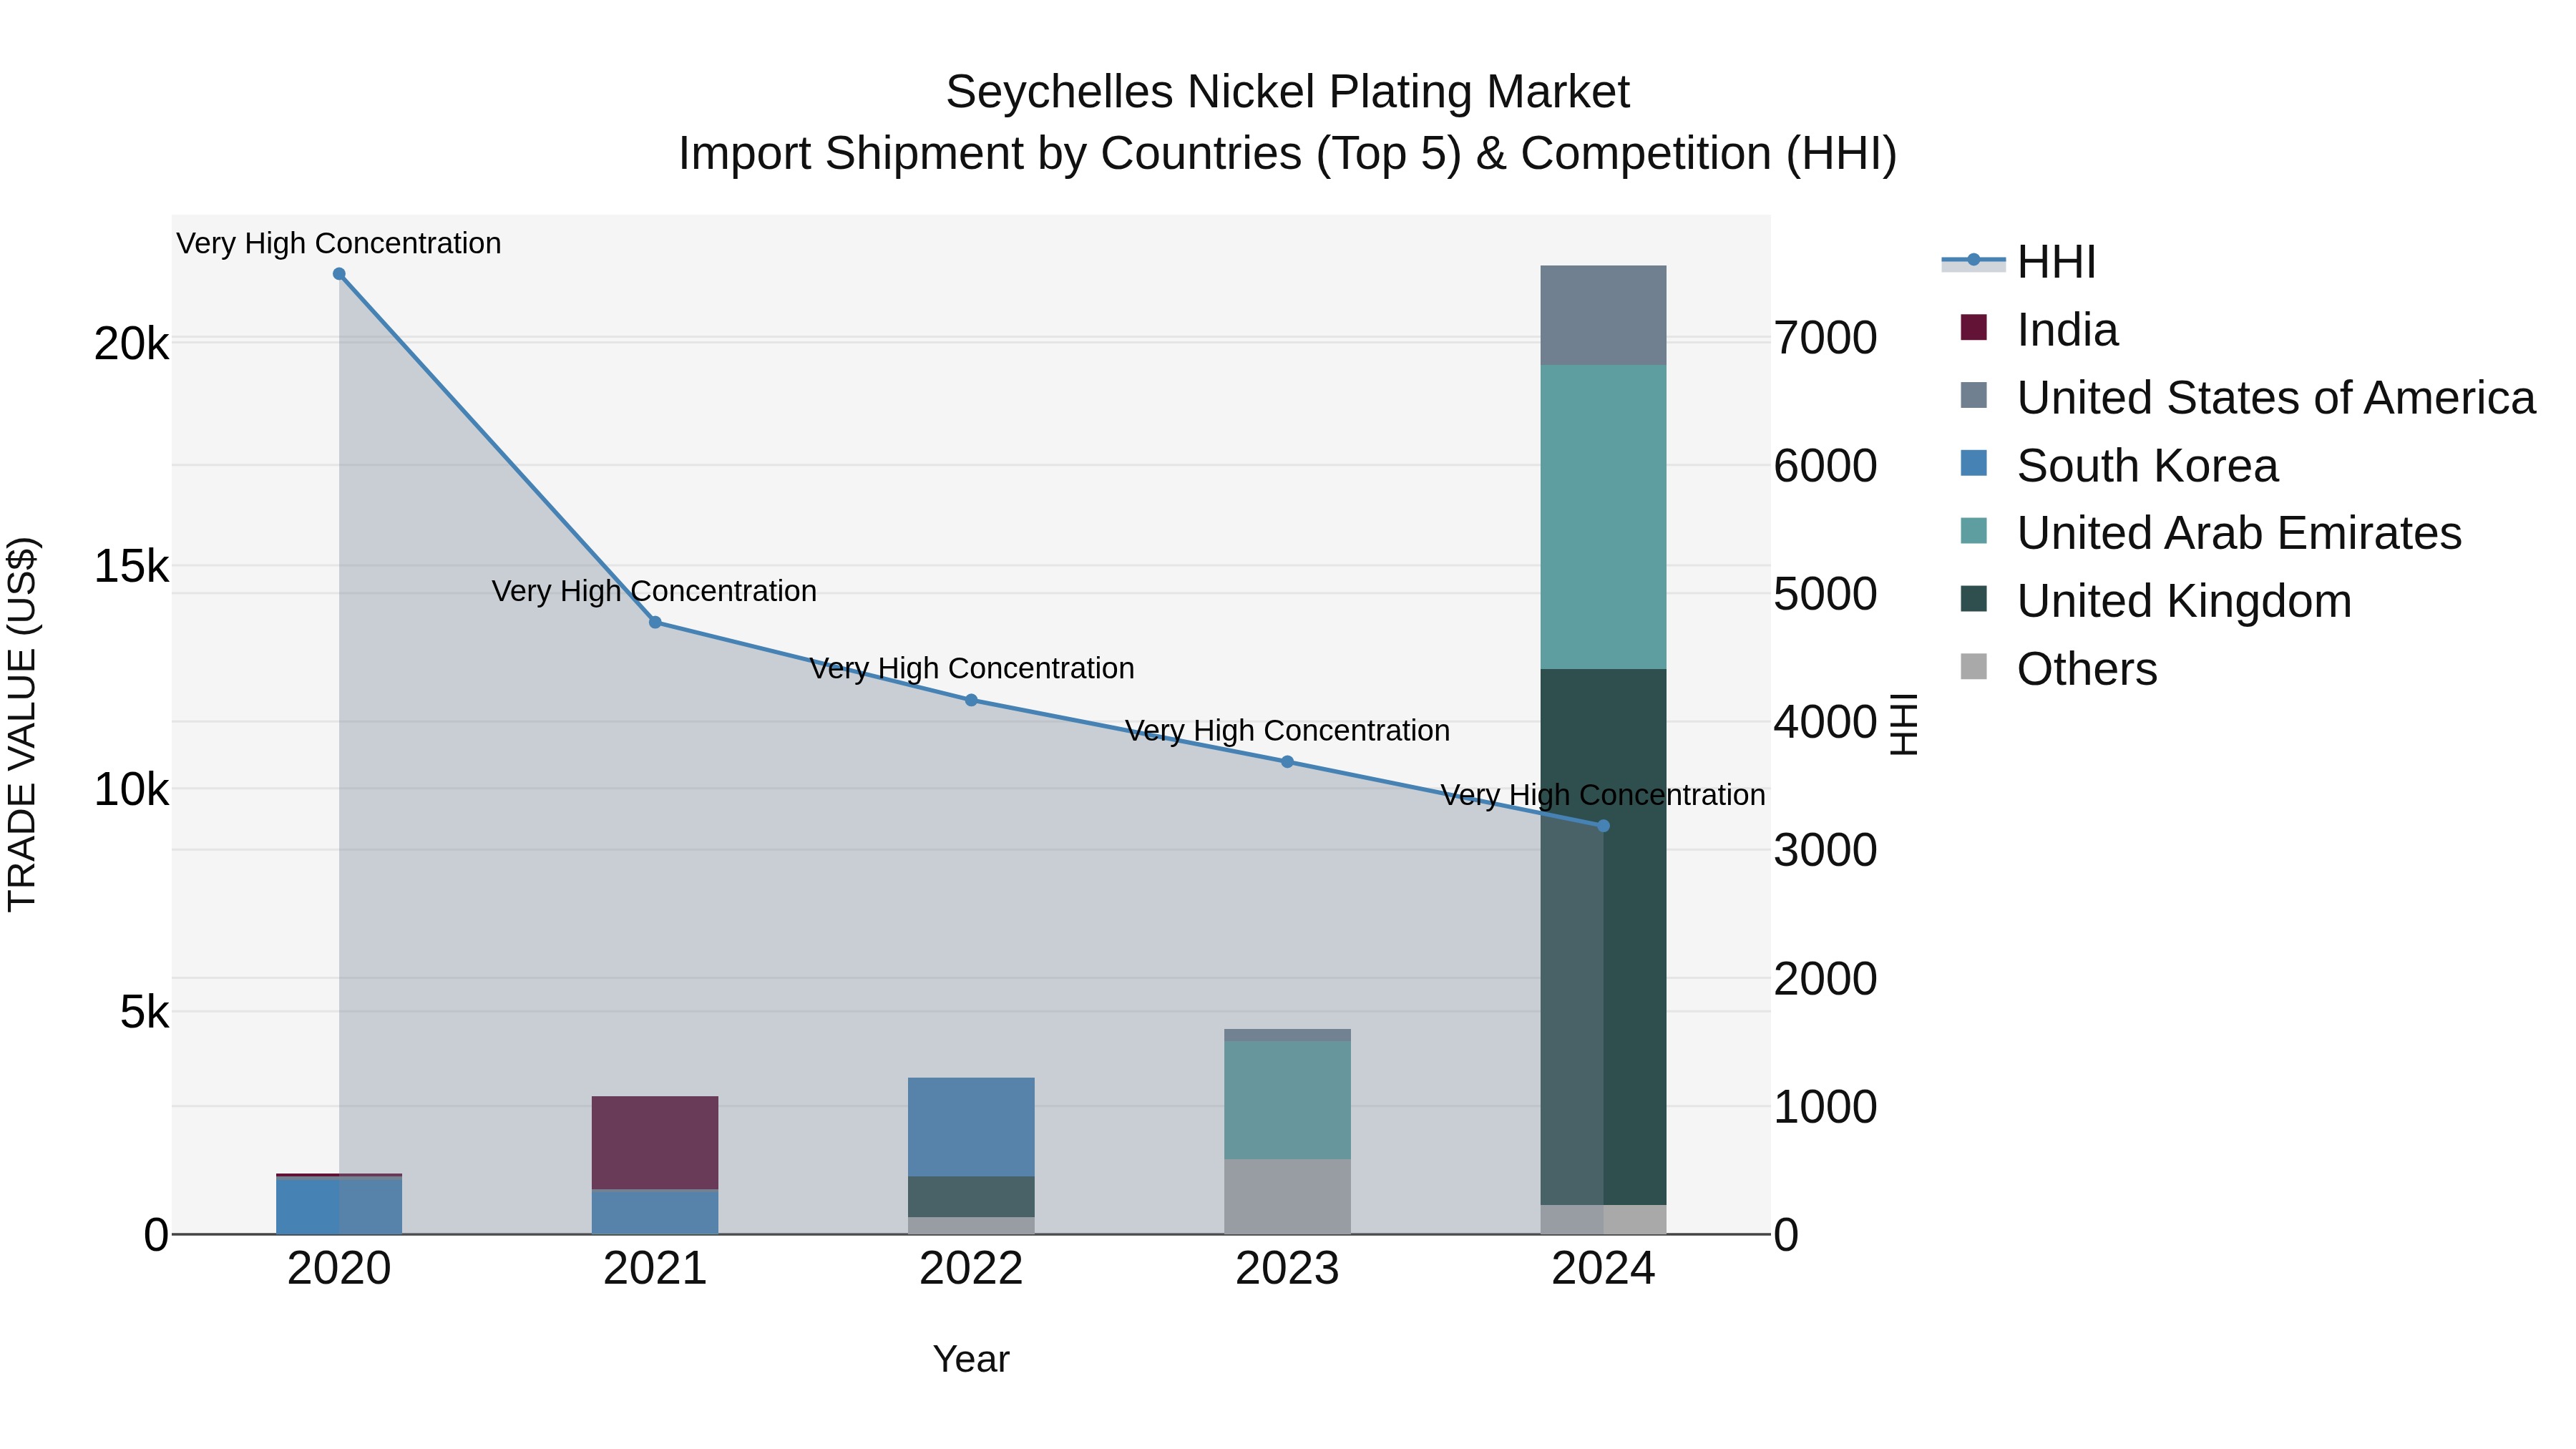Click the United States segment atop 2024 bar
This screenshot has width=2576, height=1449.
tap(1603, 315)
